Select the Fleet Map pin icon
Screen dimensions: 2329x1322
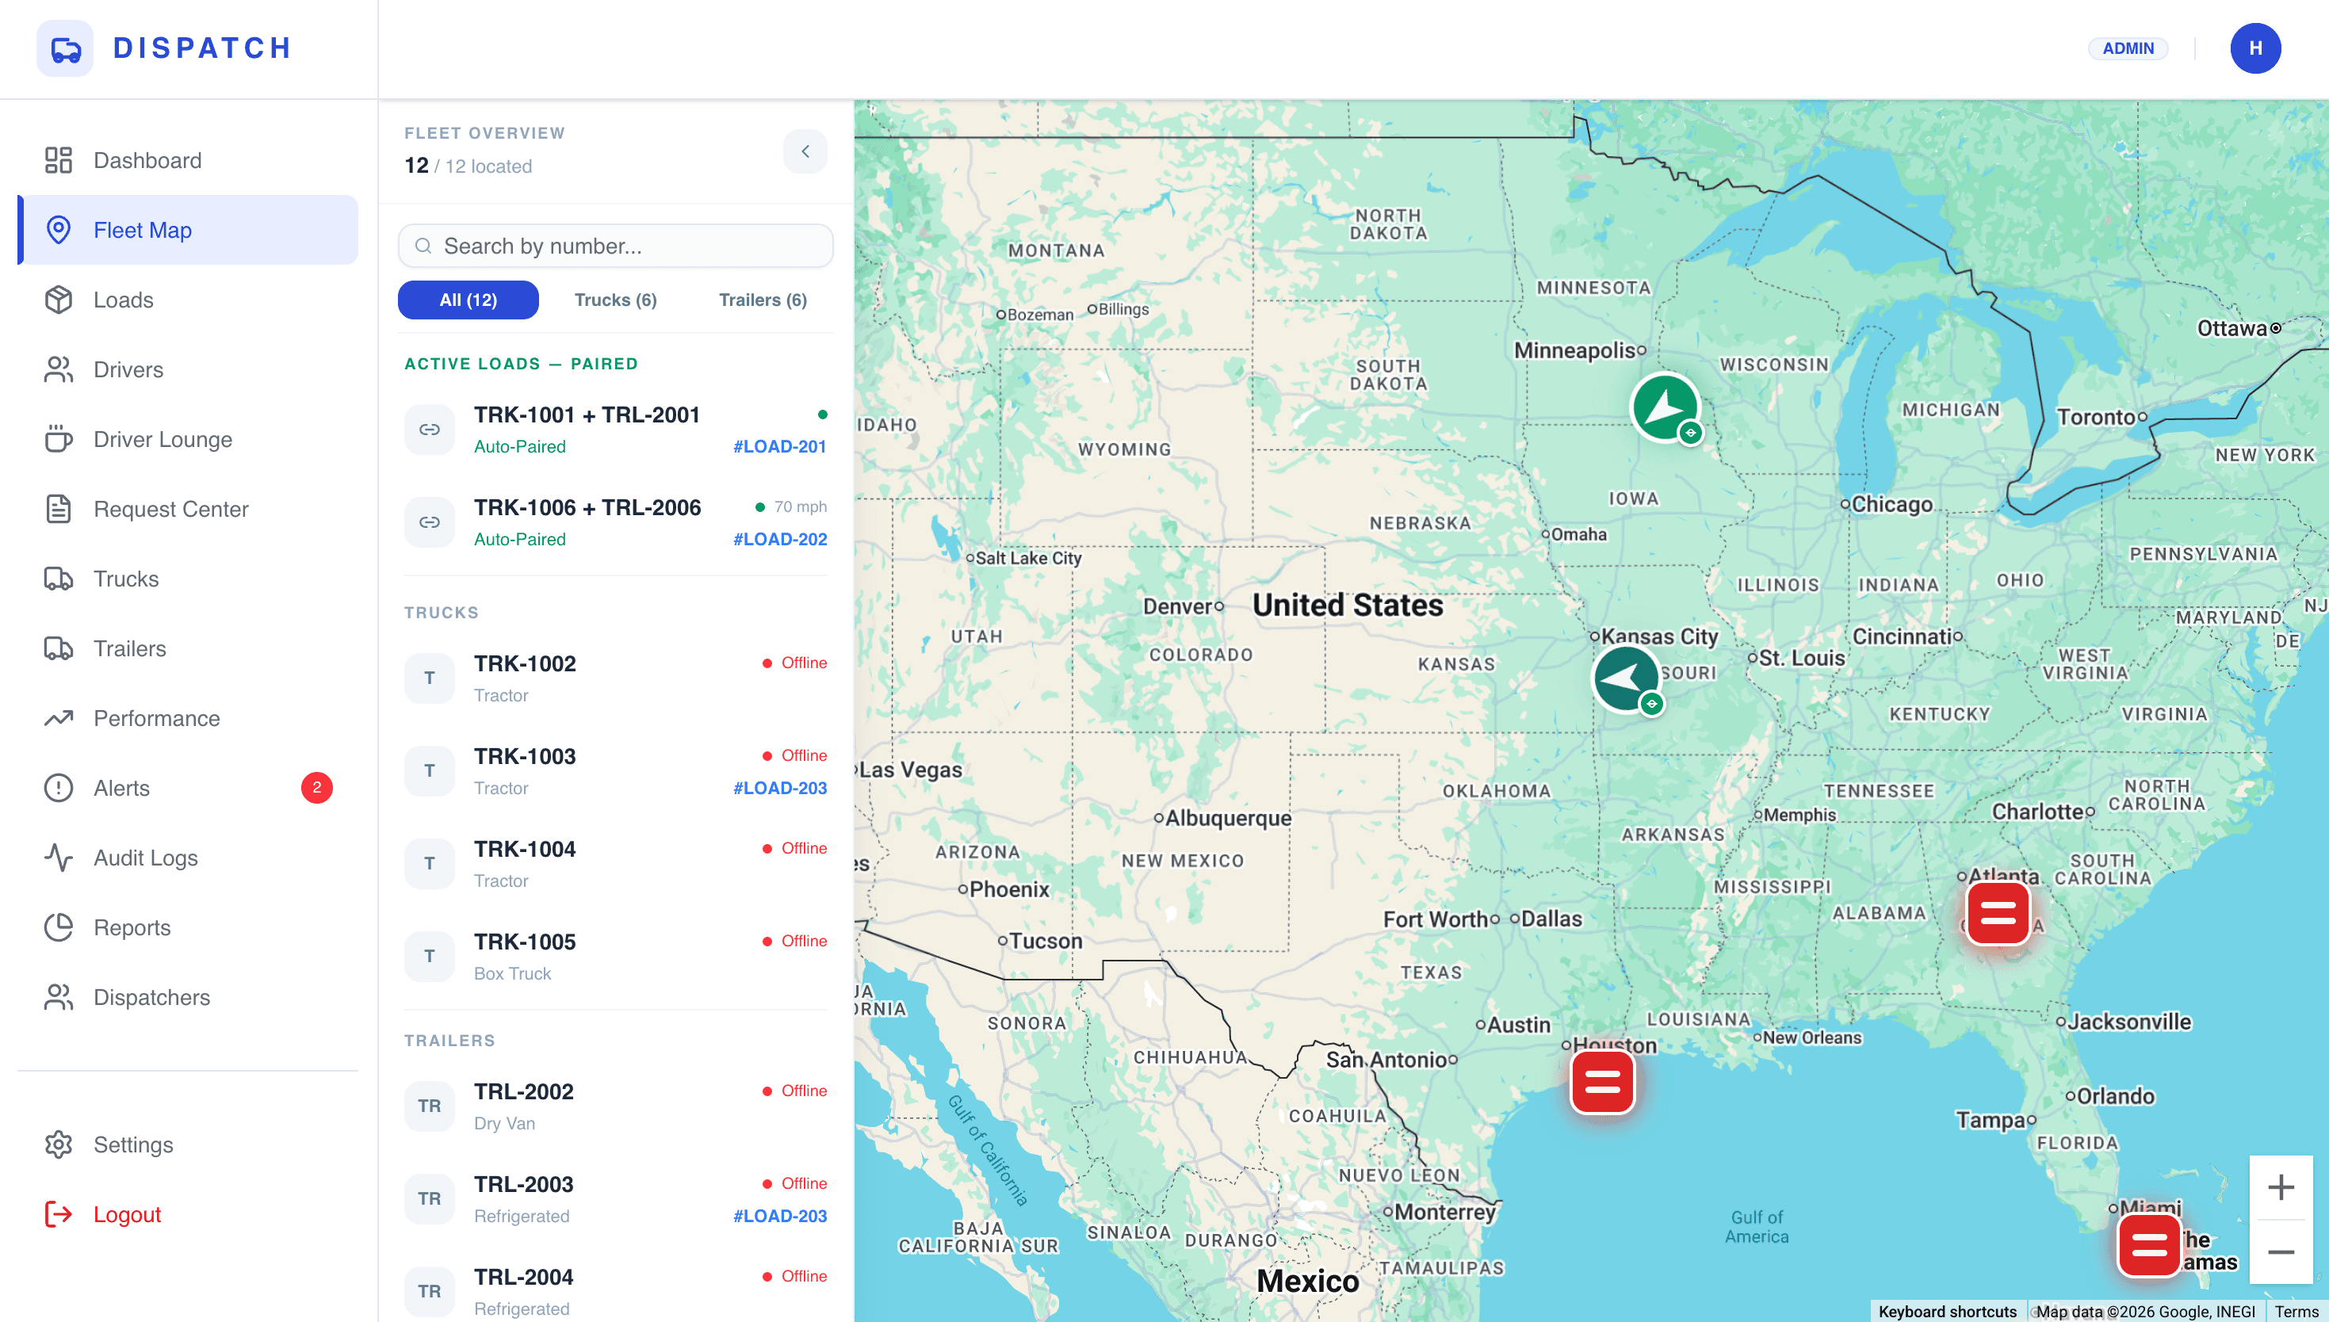click(x=59, y=230)
